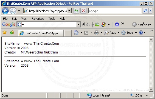Click the Forward navigation arrow

(13, 11)
